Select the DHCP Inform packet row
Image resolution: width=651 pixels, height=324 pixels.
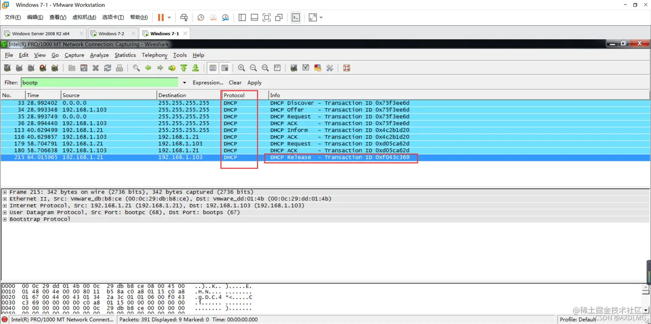[325, 130]
